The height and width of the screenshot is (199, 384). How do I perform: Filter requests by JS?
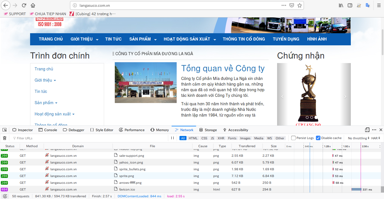pos(212,138)
